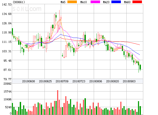Click the 103.31 price axis label
Screen dimensions: 158x115
pos(6,51)
